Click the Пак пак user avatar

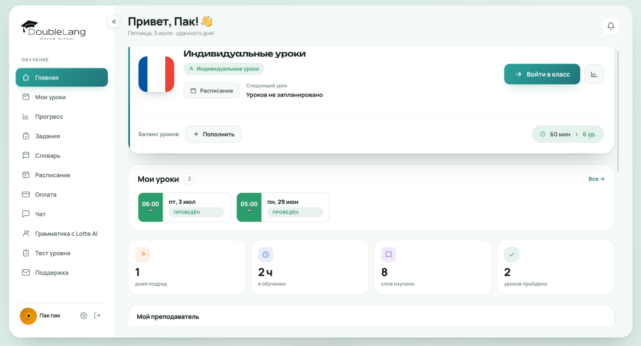point(28,316)
